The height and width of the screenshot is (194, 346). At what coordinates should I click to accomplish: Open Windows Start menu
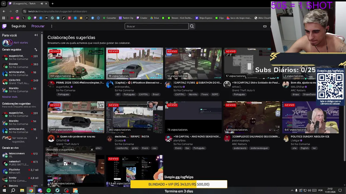pos(4,190)
